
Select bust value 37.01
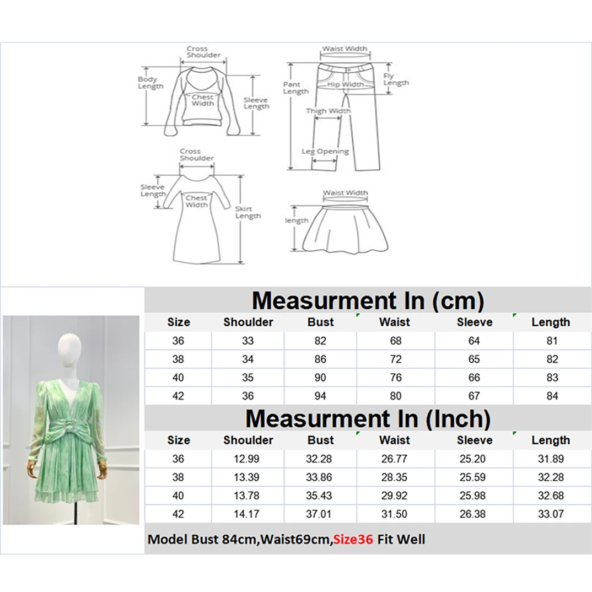click(319, 514)
